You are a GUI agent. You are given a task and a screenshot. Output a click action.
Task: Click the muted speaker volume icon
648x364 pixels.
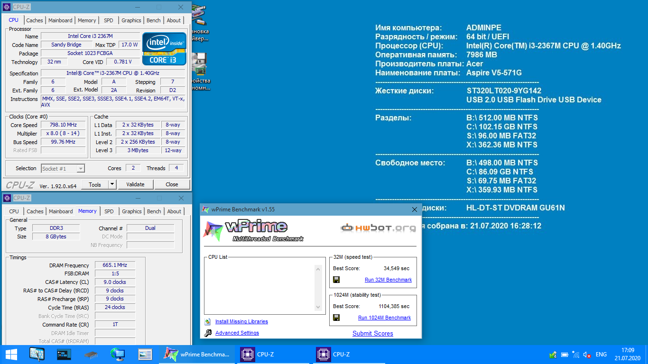[587, 355]
